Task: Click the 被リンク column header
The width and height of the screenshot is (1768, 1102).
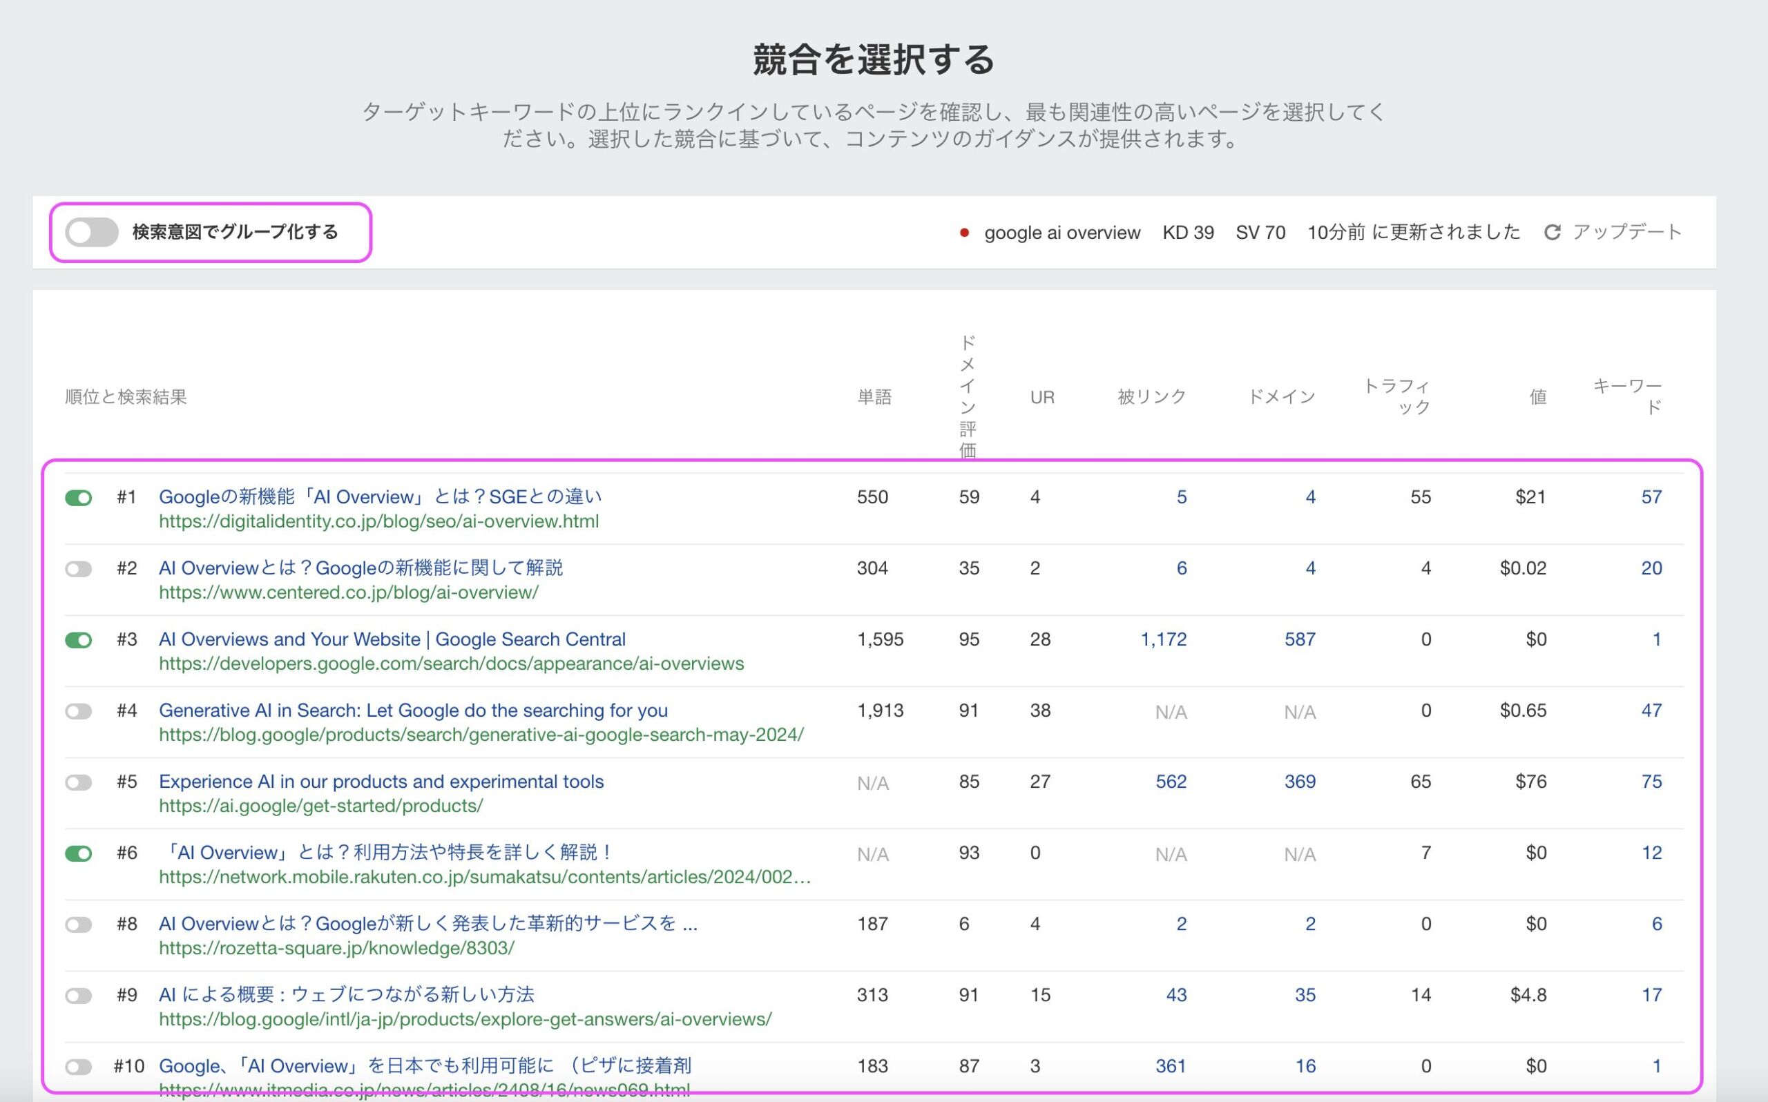Action: [x=1151, y=397]
